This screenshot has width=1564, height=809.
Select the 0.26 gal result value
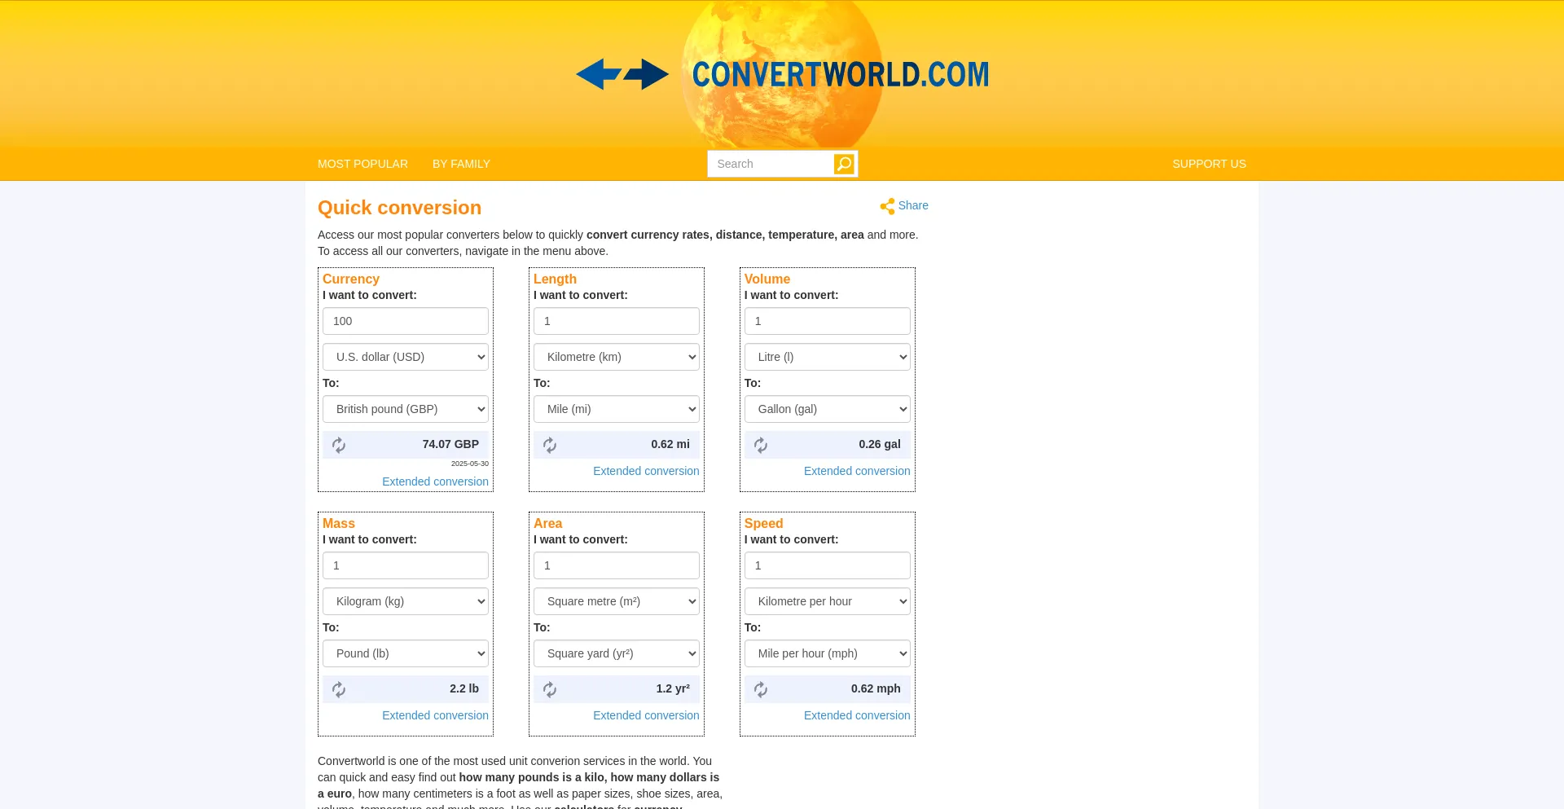tap(880, 444)
